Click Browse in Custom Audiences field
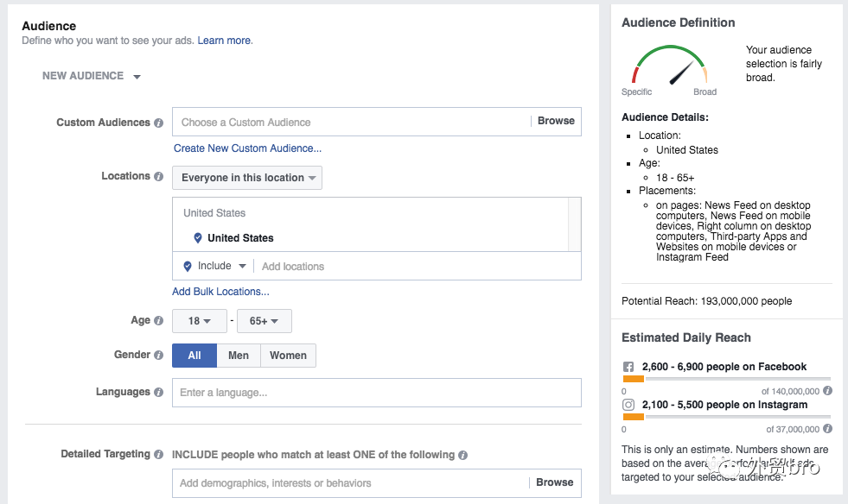 556,121
